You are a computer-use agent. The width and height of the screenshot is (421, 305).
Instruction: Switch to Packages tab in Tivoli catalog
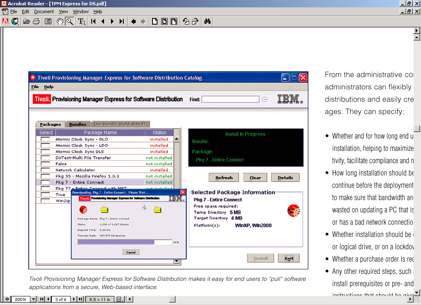51,124
